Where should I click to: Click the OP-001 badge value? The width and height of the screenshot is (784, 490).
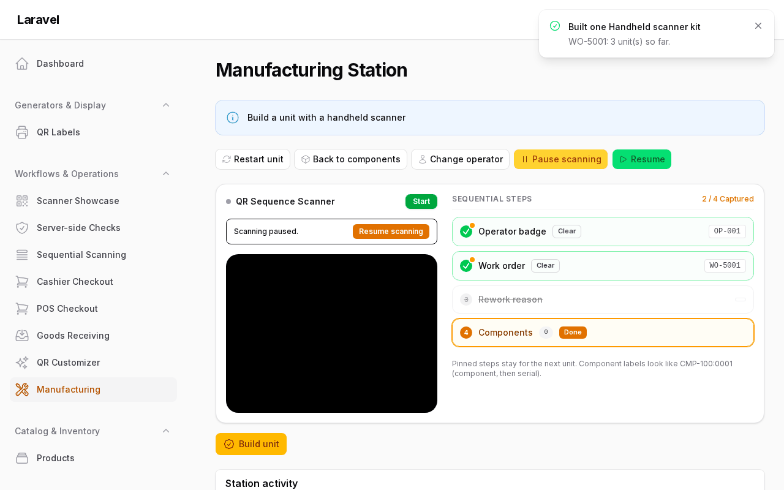[x=727, y=232]
